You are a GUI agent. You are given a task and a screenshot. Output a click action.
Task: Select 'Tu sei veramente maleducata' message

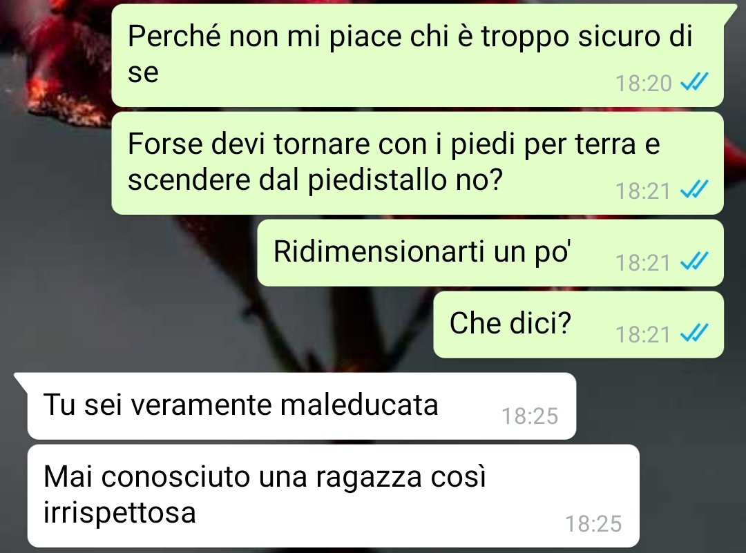tap(302, 406)
